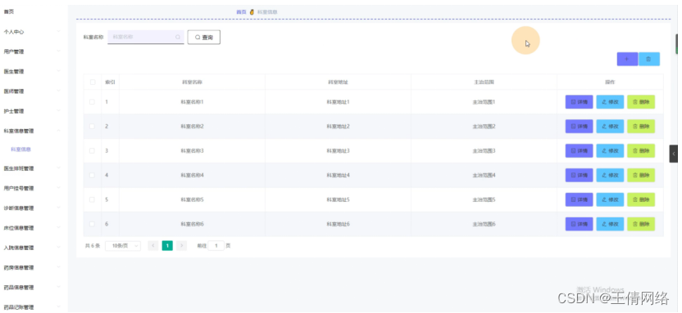Expand 入院信息管理 sidebar menu
This screenshot has width=682, height=313.
point(34,248)
